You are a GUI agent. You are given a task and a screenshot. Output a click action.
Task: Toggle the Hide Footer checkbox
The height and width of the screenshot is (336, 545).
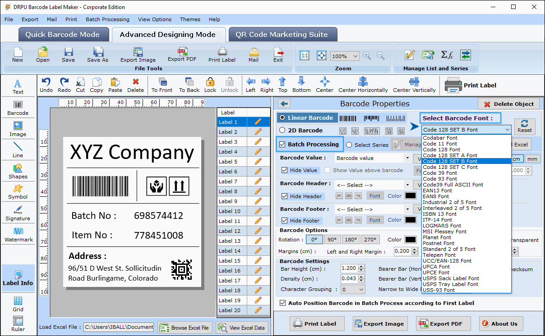[x=284, y=220]
